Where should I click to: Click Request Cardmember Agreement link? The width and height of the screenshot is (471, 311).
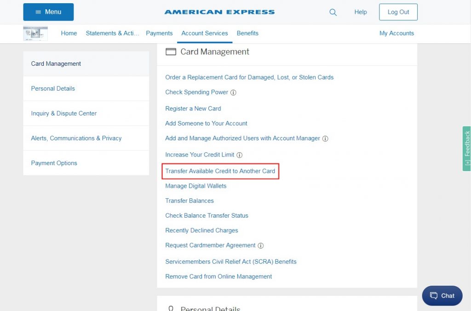point(210,245)
